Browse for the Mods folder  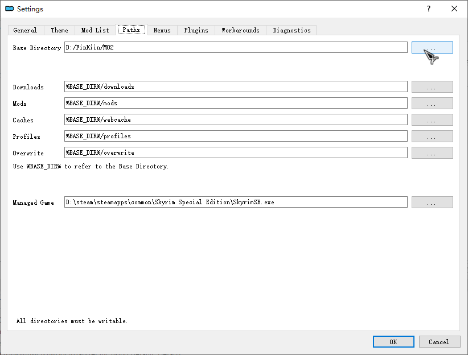click(432, 103)
